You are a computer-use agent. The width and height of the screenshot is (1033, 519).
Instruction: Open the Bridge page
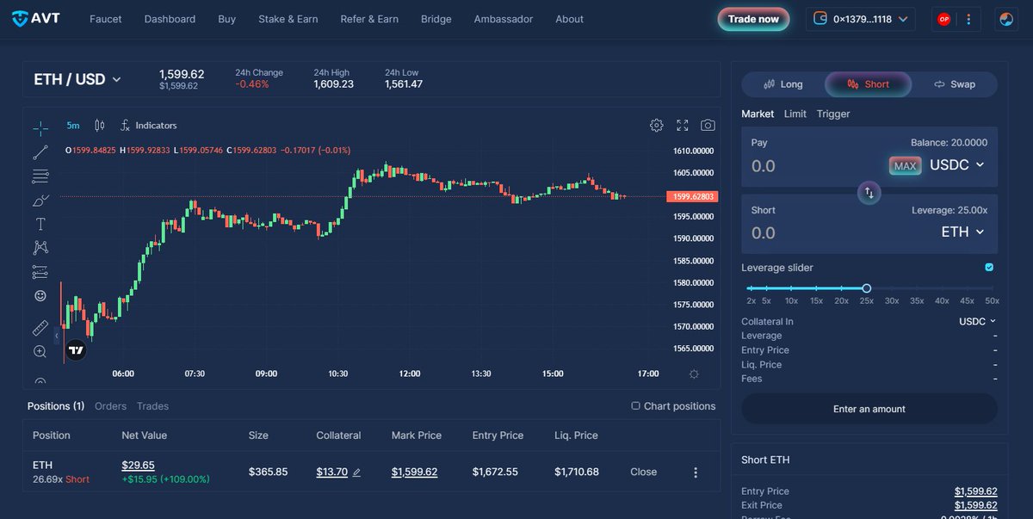[x=436, y=19]
